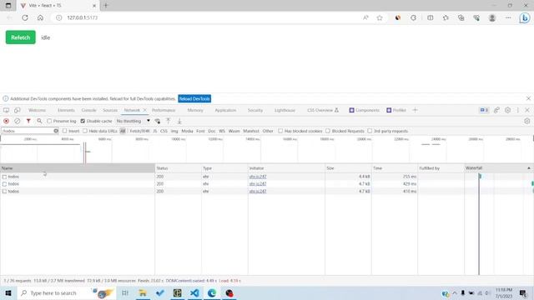Enable Hide data URLs checkbox

coord(85,131)
